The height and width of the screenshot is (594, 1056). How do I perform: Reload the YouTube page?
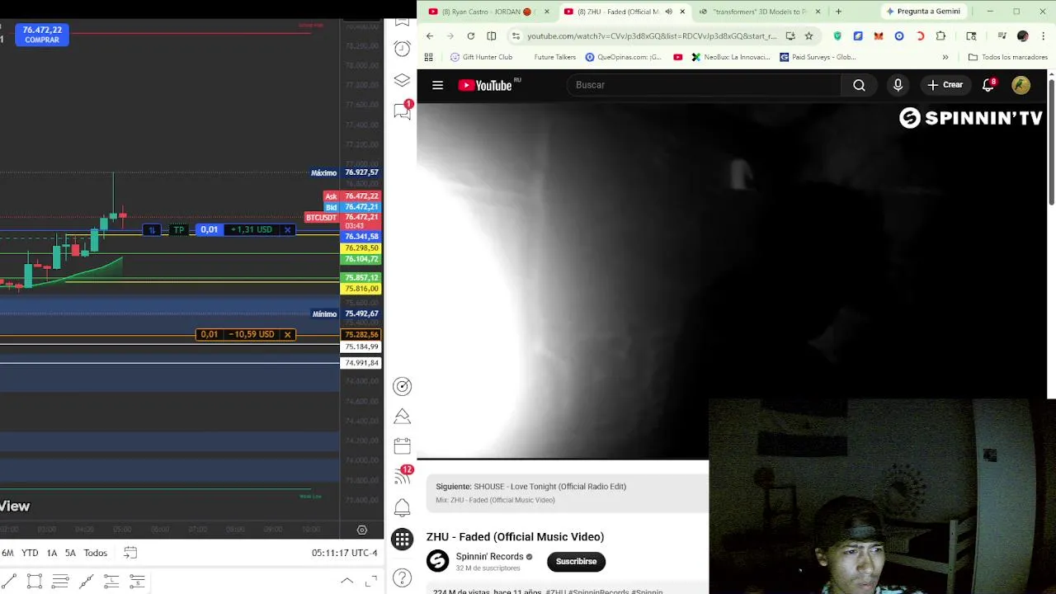pyautogui.click(x=470, y=35)
